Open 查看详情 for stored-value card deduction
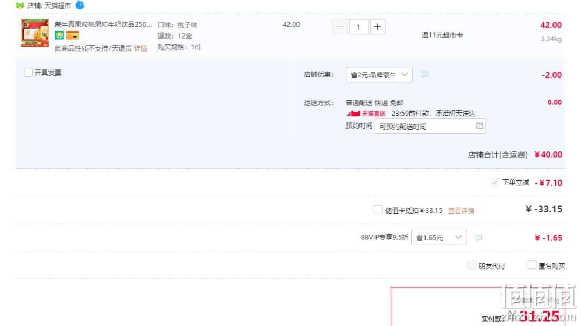Image resolution: width=581 pixels, height=326 pixels. (x=461, y=210)
